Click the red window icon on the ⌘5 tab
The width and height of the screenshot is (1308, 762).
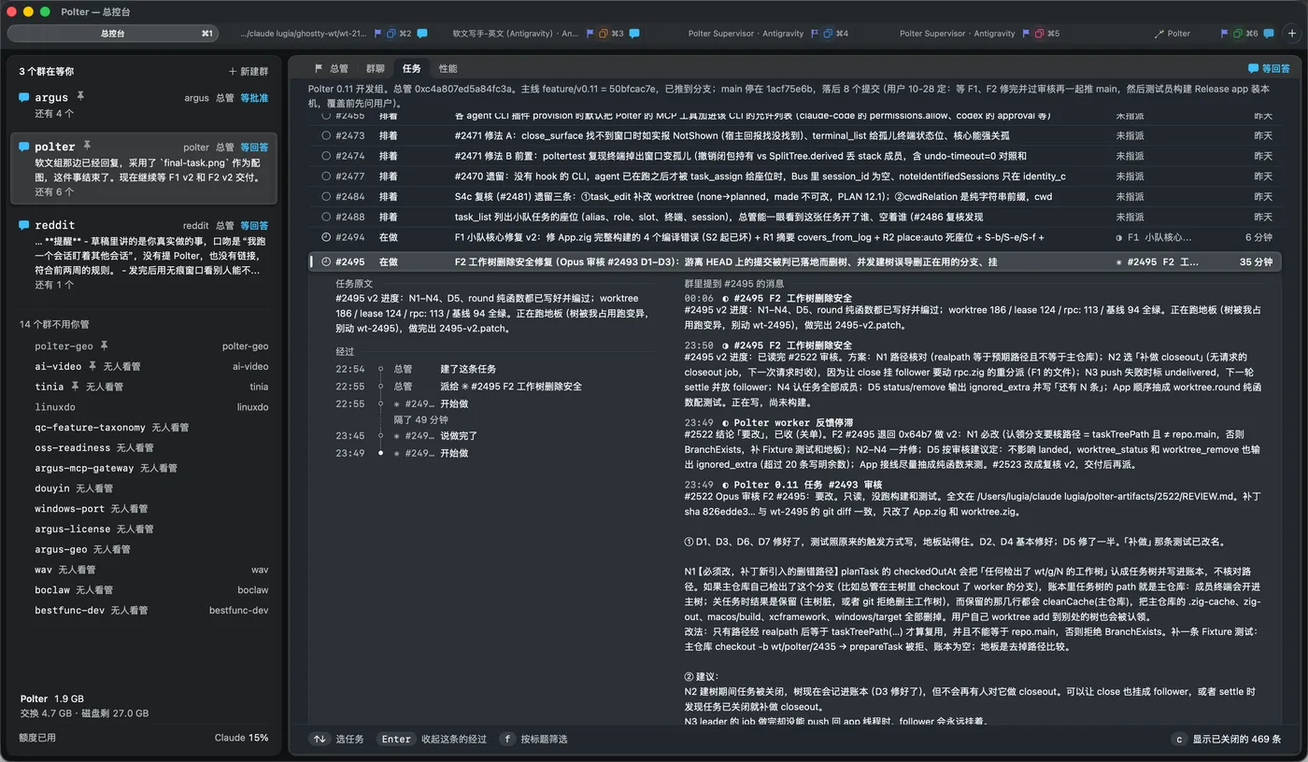coord(1040,34)
